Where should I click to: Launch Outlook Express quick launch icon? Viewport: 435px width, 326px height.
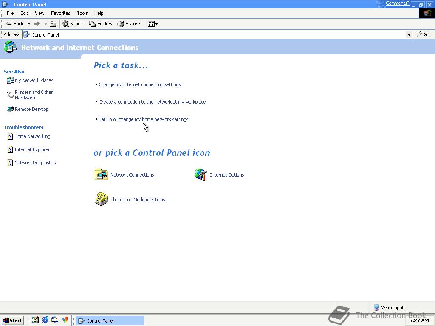click(55, 320)
